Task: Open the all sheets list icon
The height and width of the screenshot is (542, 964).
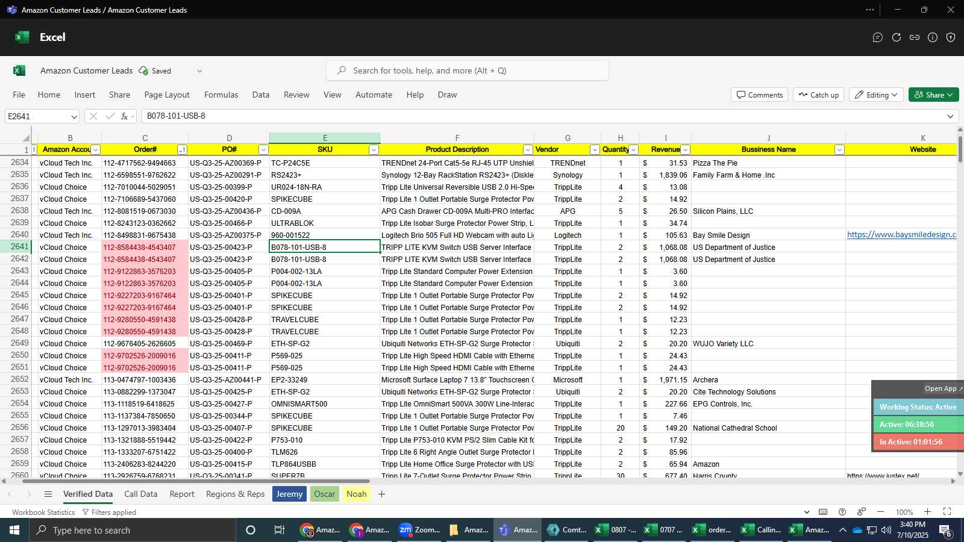Action: pos(48,494)
